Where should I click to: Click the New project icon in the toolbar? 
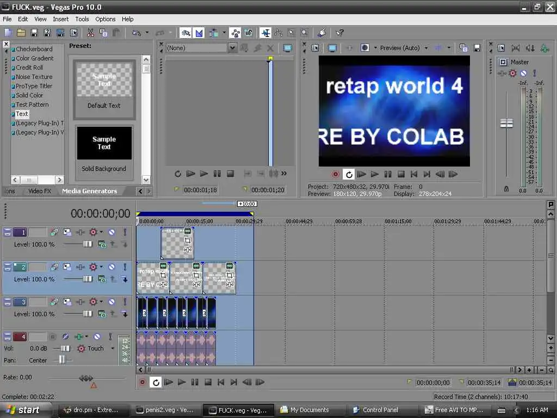point(8,33)
